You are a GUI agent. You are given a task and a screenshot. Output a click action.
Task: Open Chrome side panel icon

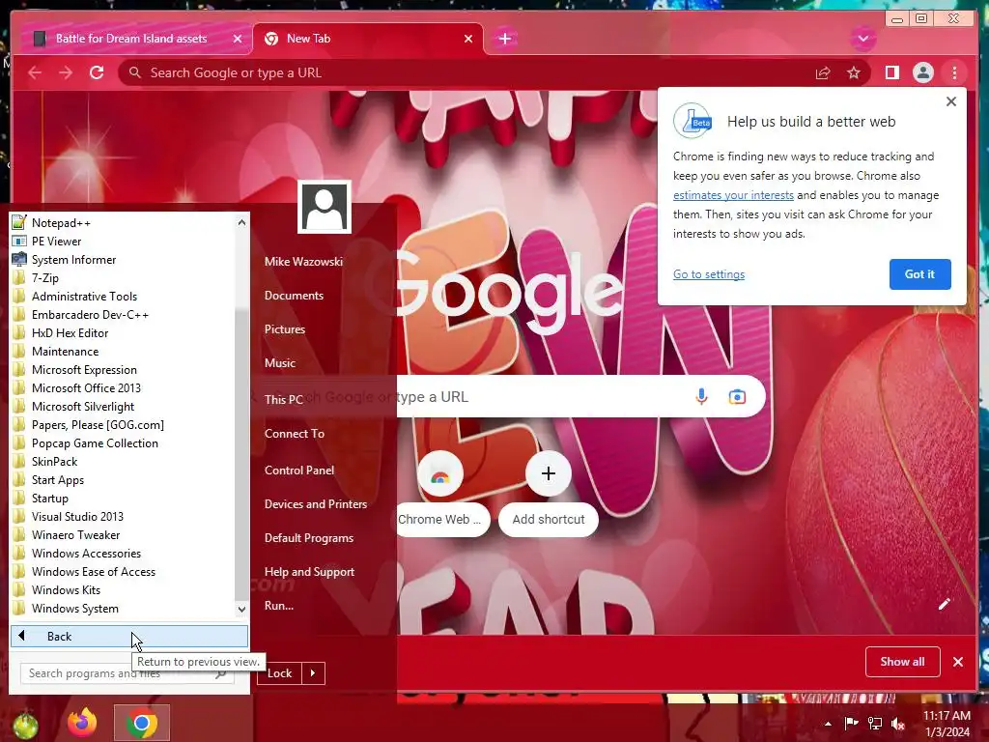(891, 72)
